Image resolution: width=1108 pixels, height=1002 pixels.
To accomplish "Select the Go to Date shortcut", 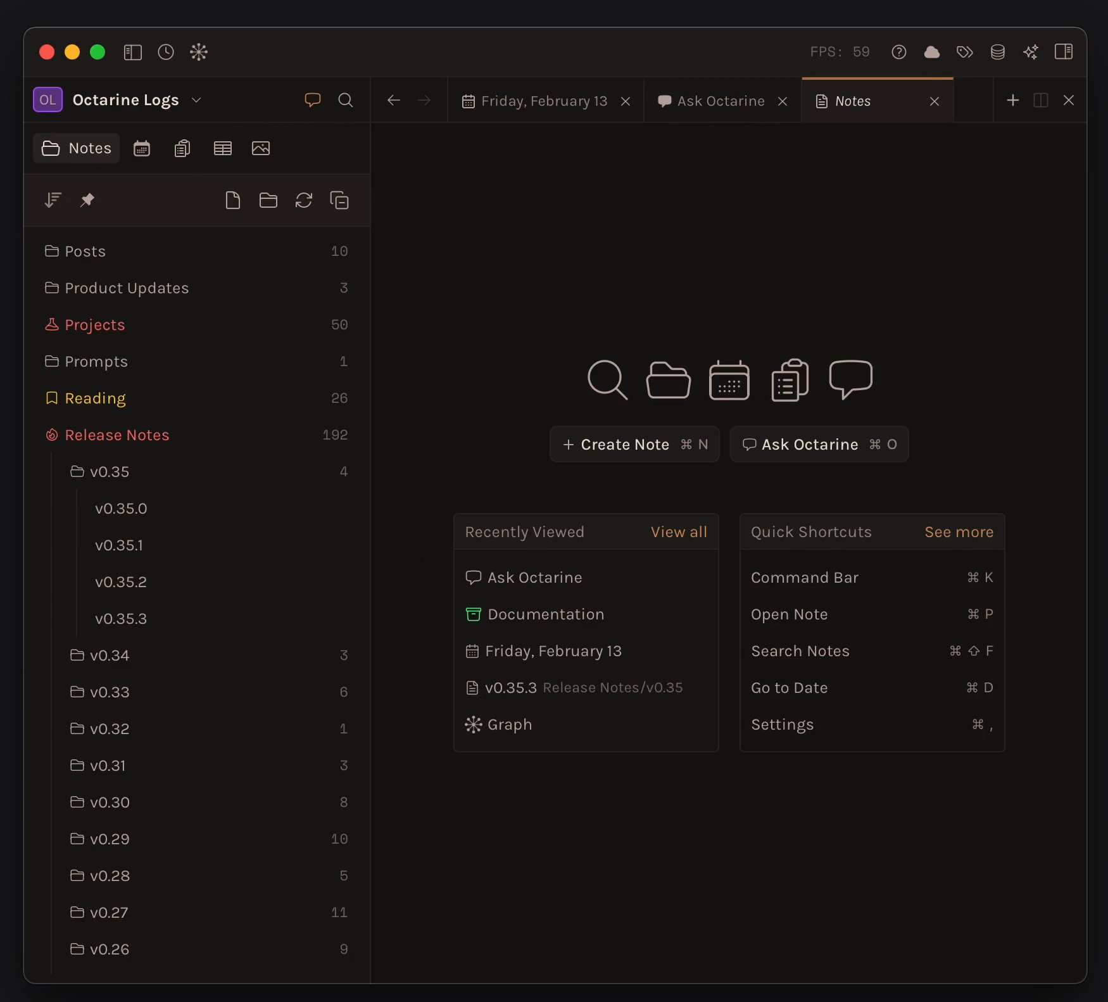I will click(x=872, y=688).
